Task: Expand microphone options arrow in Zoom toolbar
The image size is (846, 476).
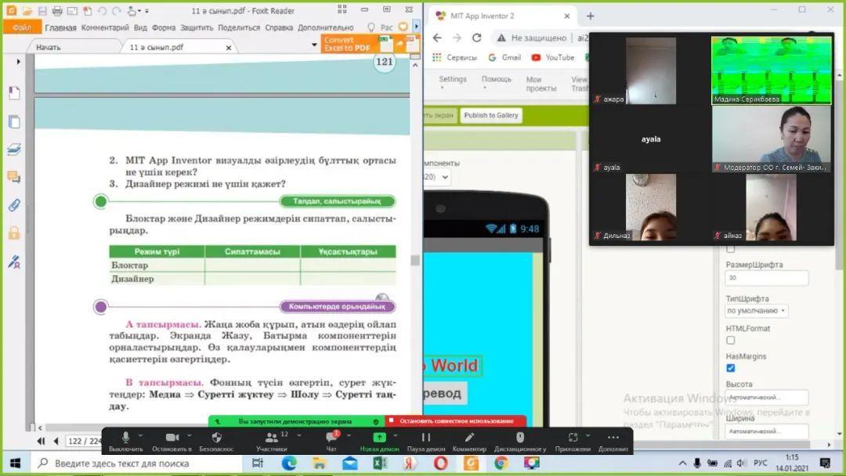Action: [x=141, y=435]
